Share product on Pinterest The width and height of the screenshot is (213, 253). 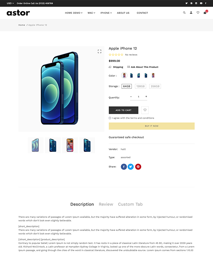(x=138, y=167)
